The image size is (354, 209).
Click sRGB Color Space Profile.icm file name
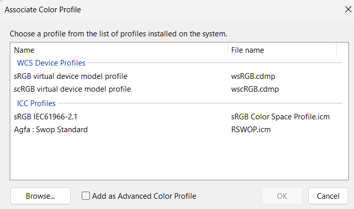280,117
